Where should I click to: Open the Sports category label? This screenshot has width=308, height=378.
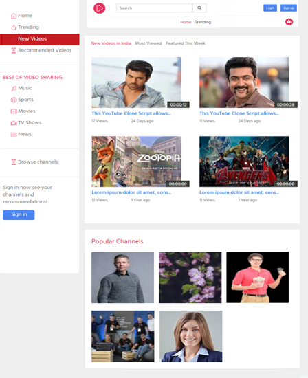coord(26,100)
